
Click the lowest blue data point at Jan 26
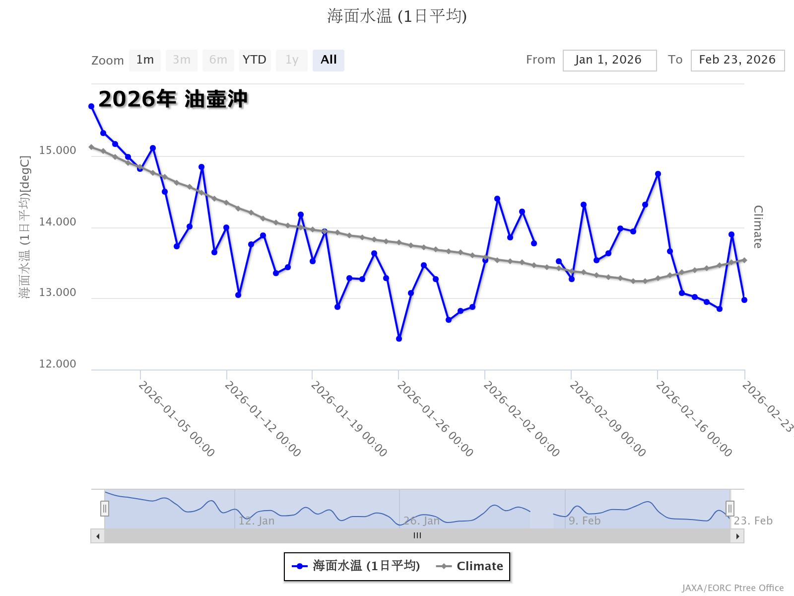(x=399, y=339)
